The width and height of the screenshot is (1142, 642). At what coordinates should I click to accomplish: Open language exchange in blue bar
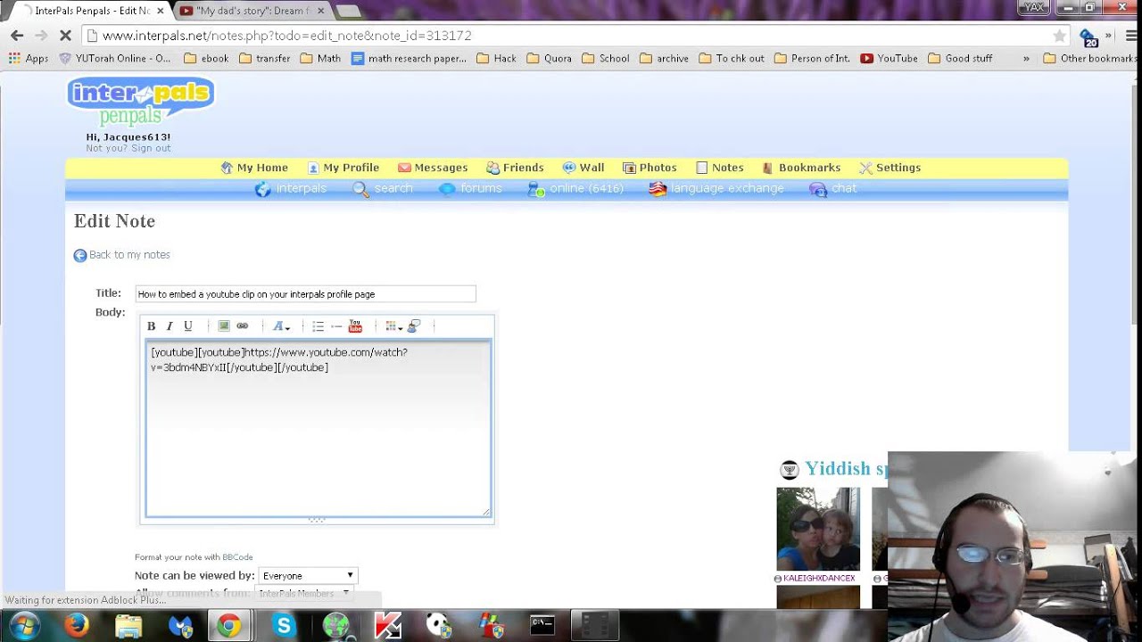tap(716, 189)
